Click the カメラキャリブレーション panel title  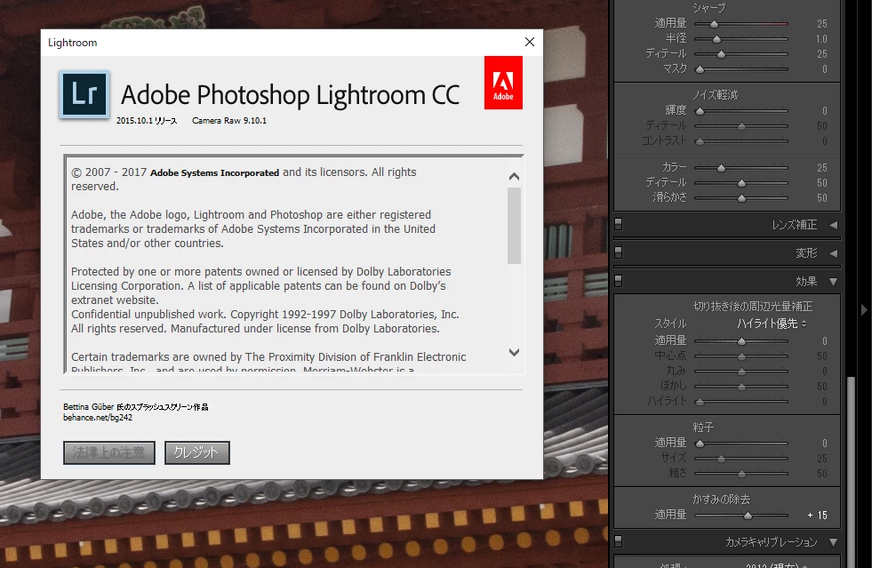pyautogui.click(x=771, y=542)
